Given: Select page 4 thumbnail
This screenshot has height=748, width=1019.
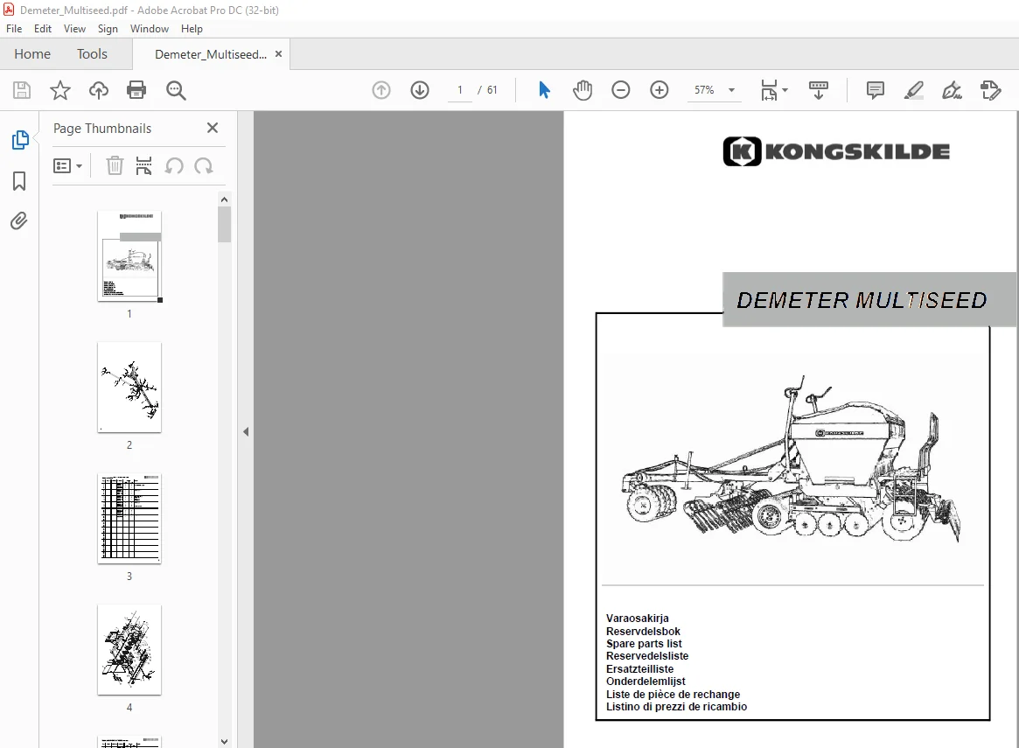Looking at the screenshot, I should click(x=129, y=650).
